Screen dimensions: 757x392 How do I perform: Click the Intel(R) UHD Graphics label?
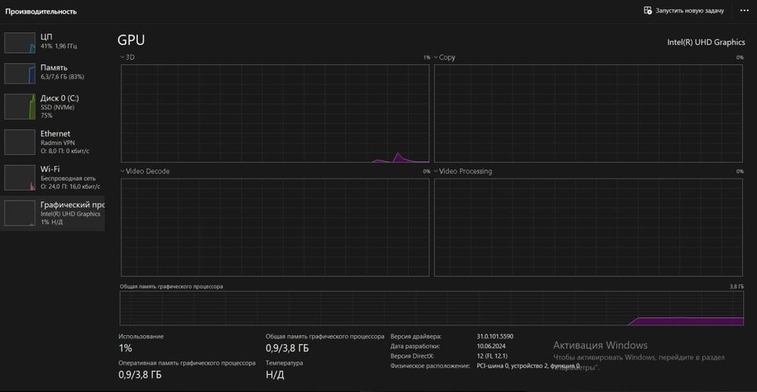point(706,42)
